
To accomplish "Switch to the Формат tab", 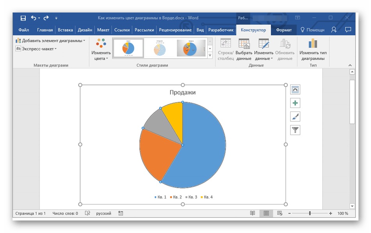I will [x=284, y=30].
